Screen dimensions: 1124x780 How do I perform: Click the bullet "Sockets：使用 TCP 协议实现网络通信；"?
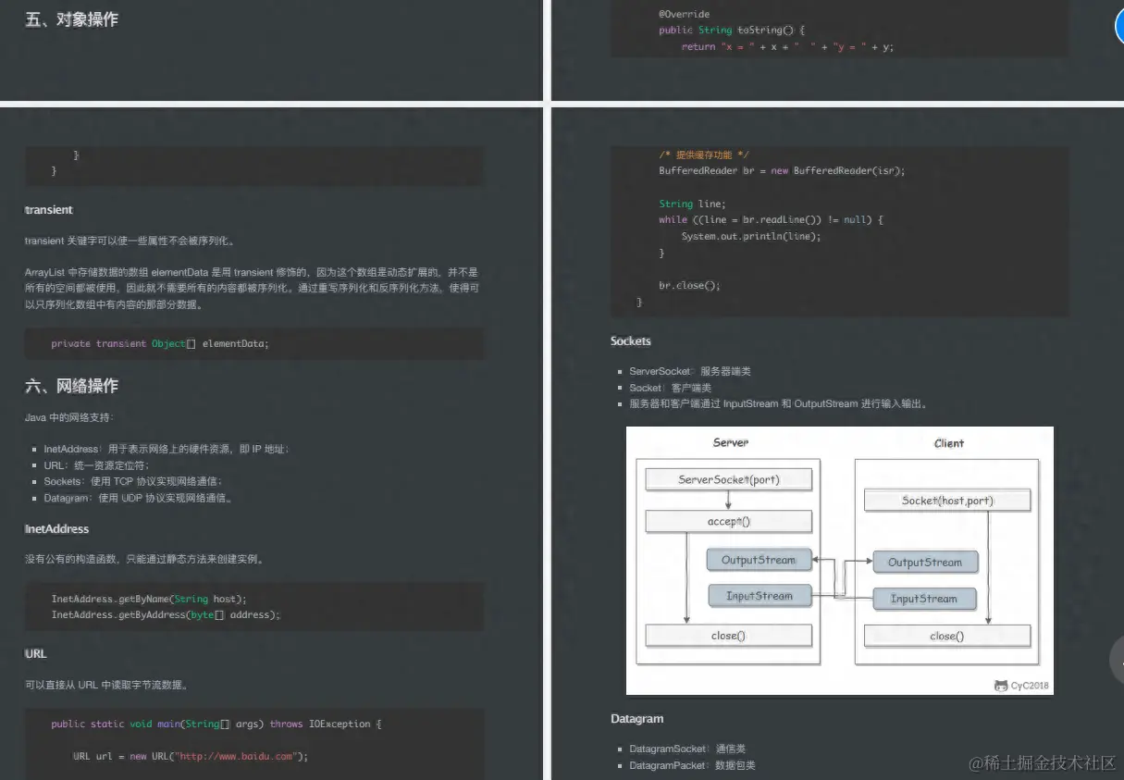133,481
